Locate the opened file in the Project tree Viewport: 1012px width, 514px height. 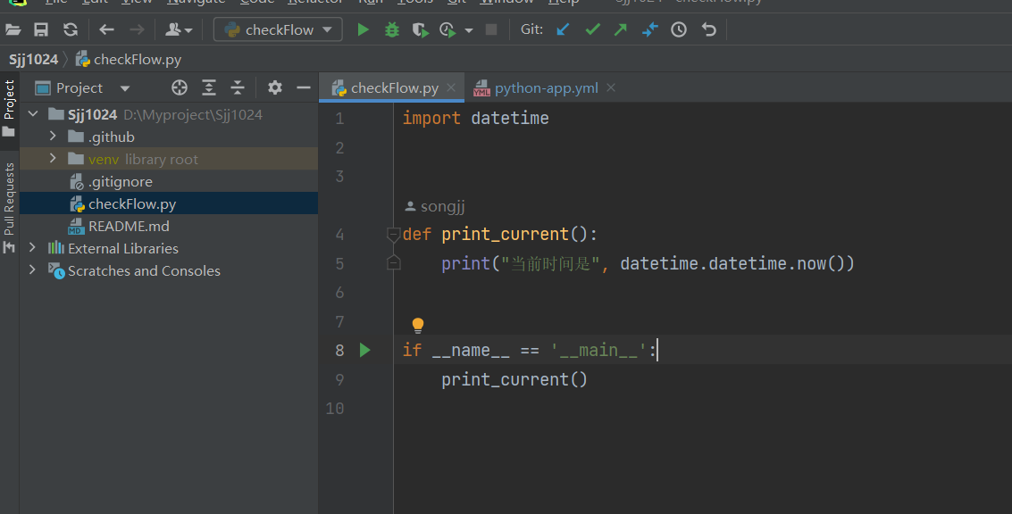(x=180, y=87)
